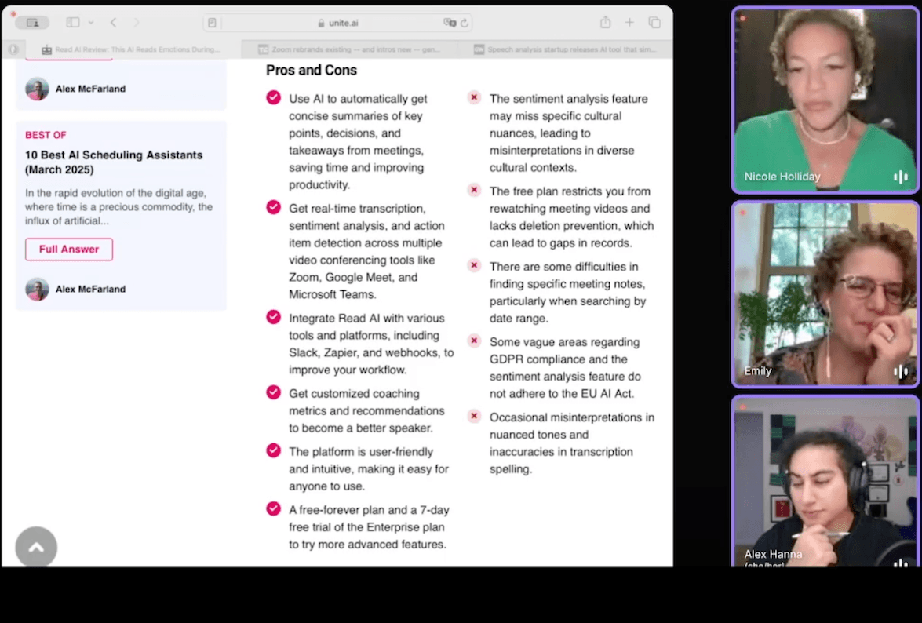Select Alex Hanna's video tile

(825, 481)
